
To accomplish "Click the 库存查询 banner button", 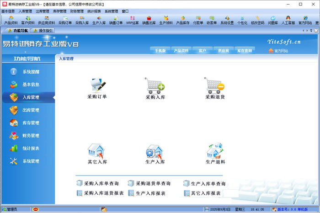I will click(244, 51).
